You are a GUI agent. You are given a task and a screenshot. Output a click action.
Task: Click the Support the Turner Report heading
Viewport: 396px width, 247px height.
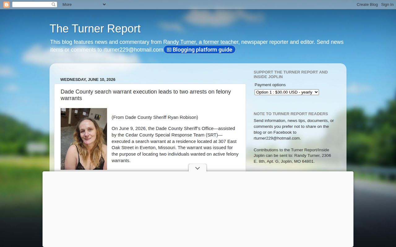click(x=291, y=74)
